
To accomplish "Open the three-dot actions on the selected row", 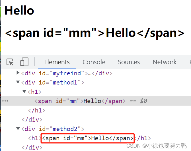I will point(5,101).
